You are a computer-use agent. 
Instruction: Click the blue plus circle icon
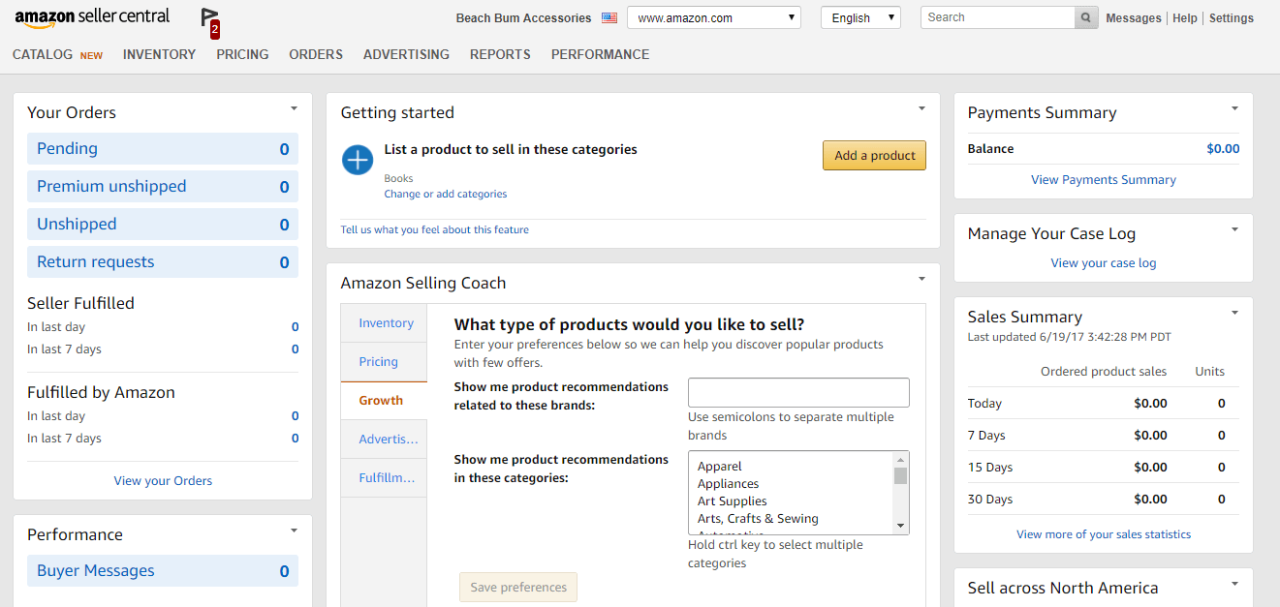pyautogui.click(x=358, y=160)
